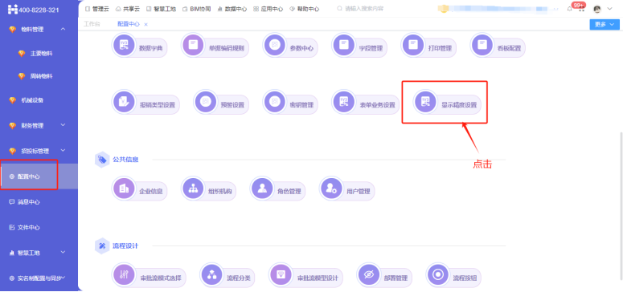Open 预警设置 icon
623x292 pixels.
(206, 102)
